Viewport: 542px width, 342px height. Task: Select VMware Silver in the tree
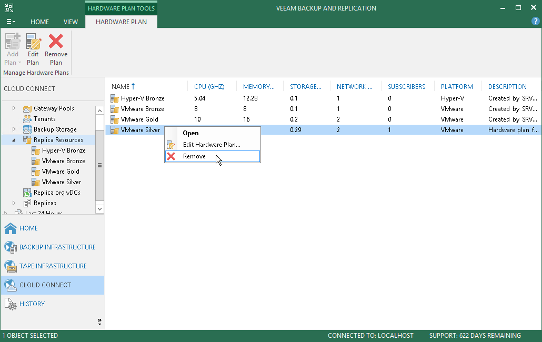point(62,182)
